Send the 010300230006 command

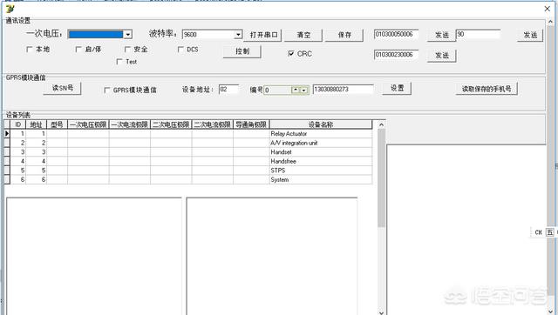click(442, 56)
